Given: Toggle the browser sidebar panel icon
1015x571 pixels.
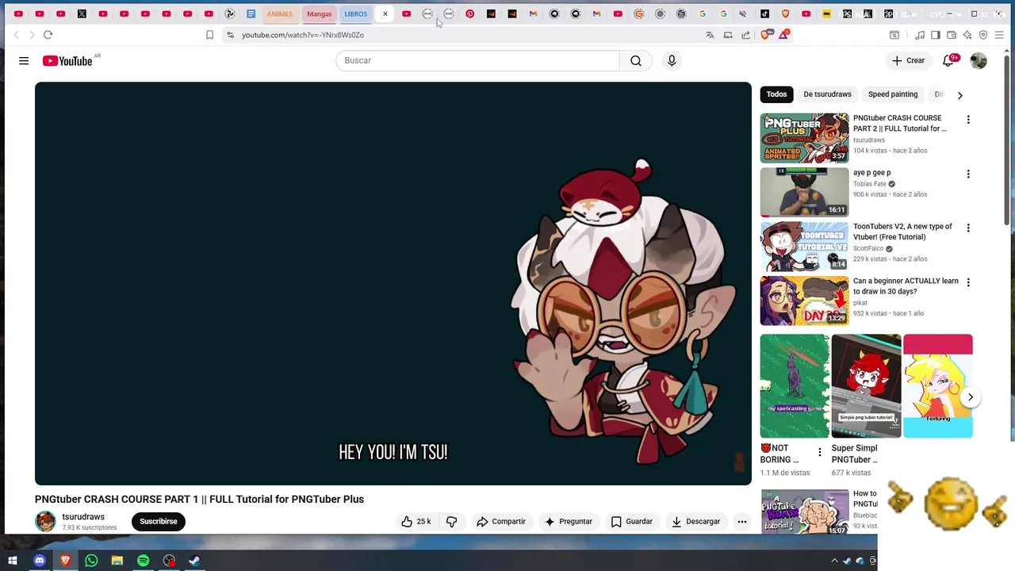Looking at the screenshot, I should point(936,35).
